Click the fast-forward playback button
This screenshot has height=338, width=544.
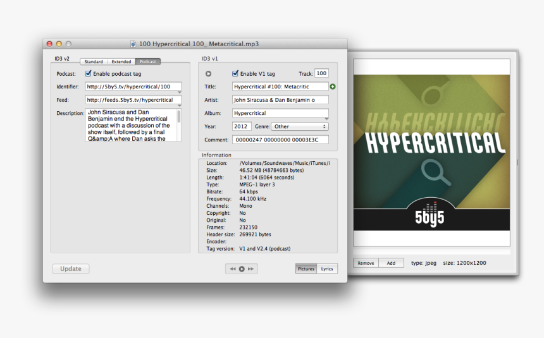point(251,269)
